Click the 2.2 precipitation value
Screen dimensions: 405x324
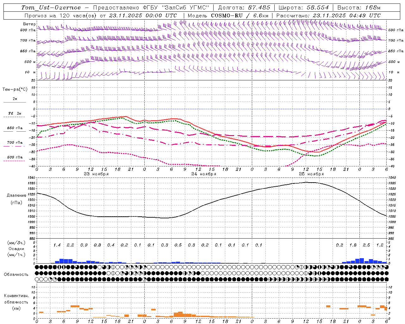[70, 245]
